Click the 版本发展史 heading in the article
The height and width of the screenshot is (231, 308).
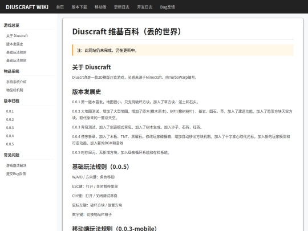point(87,92)
